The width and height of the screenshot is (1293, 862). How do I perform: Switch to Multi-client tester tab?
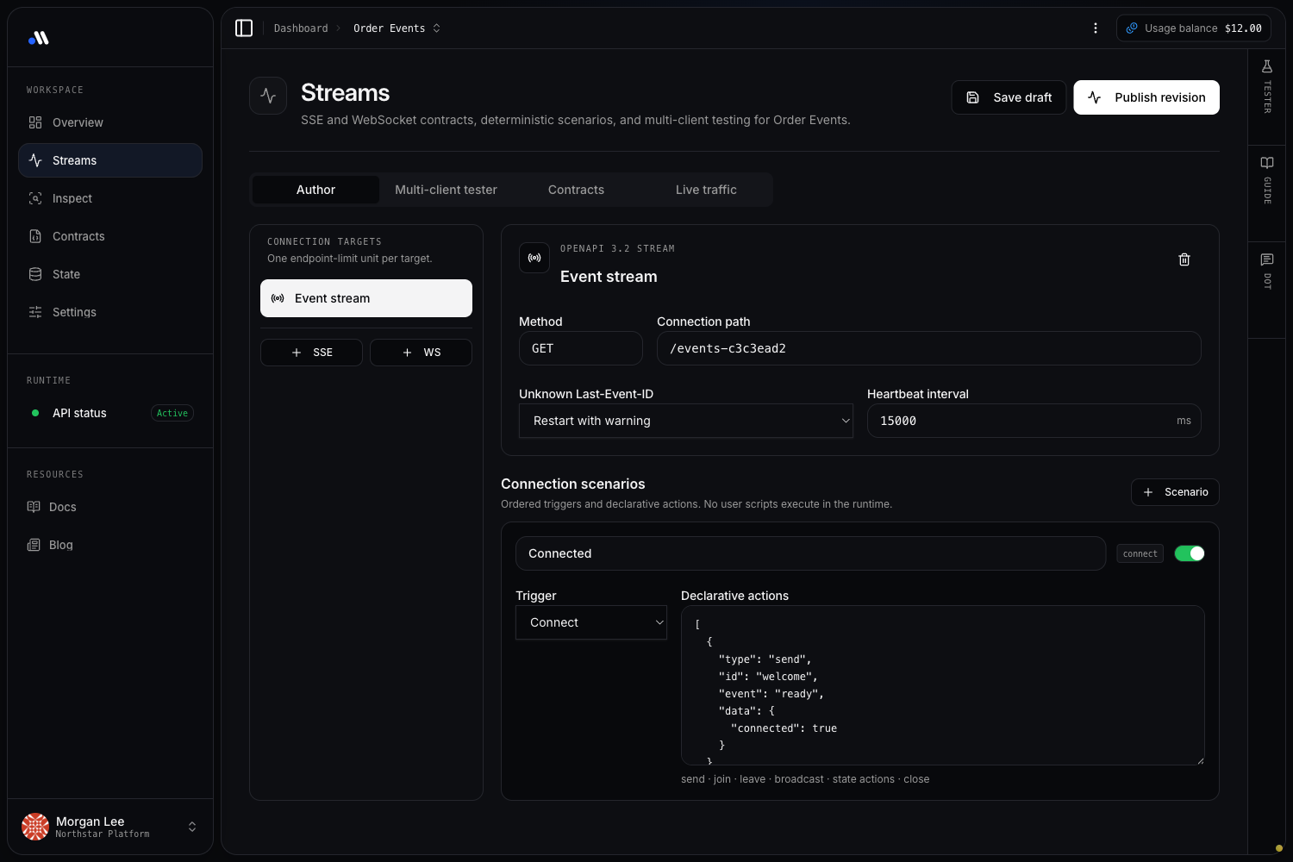tap(446, 190)
